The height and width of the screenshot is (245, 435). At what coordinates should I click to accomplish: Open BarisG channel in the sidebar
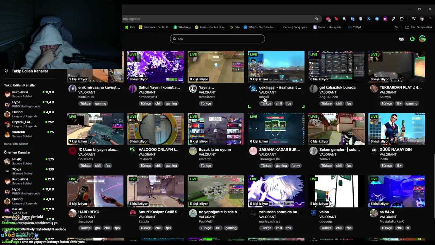pyautogui.click(x=29, y=211)
